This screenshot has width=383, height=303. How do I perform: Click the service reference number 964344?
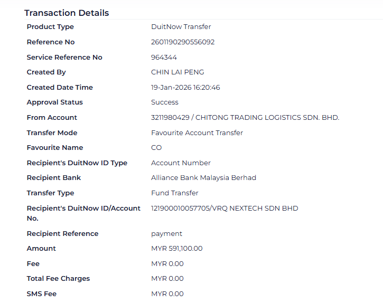[164, 58]
